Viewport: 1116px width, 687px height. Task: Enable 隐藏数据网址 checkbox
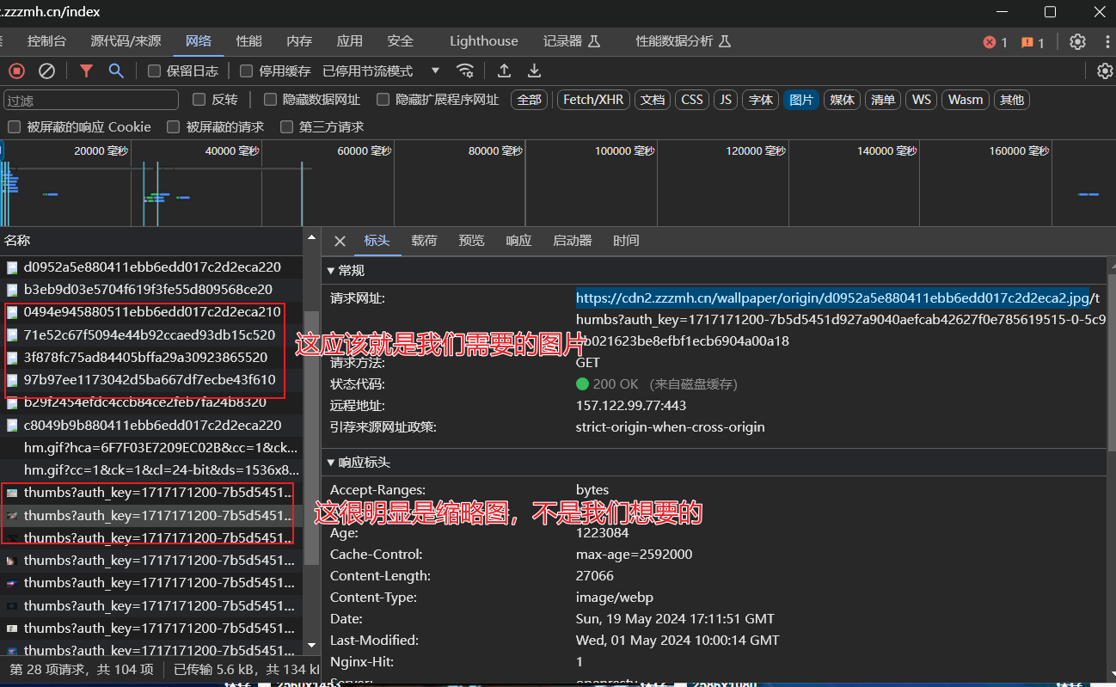270,100
